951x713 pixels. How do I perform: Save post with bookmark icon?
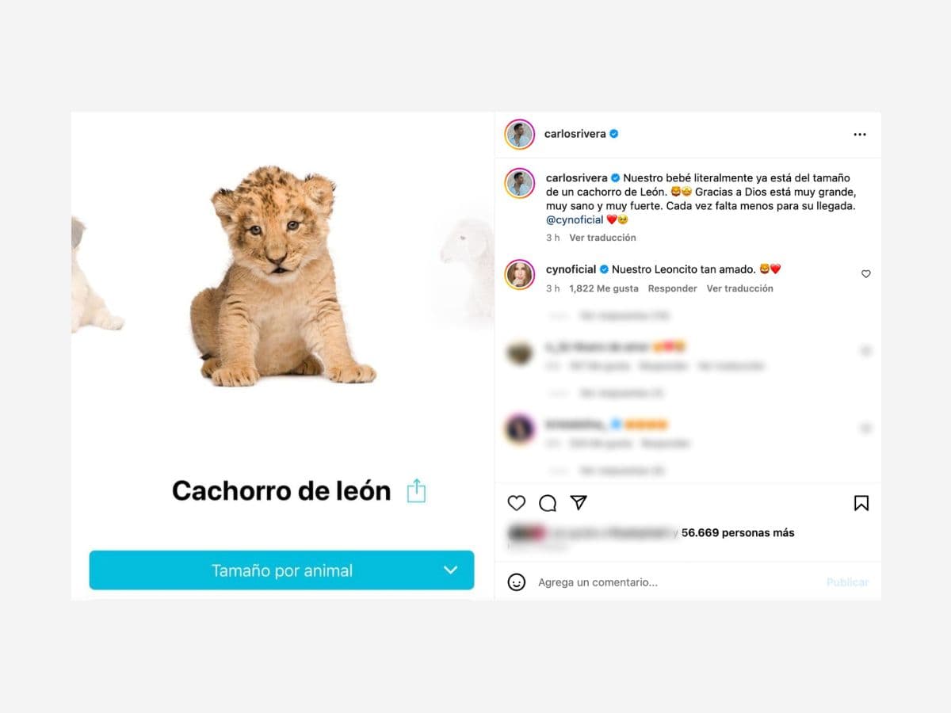click(861, 503)
